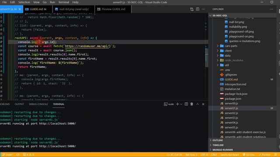Maximize the terminal panel with the up chevron

pos(197,104)
